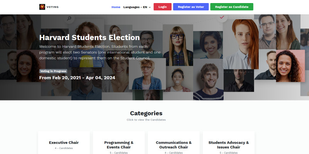The width and height of the screenshot is (309, 154).
Task: Select the blonde woman with glasses photo
Action: coord(178,44)
